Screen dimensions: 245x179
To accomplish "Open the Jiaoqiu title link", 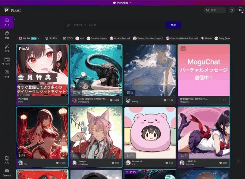I will [x=82, y=161].
